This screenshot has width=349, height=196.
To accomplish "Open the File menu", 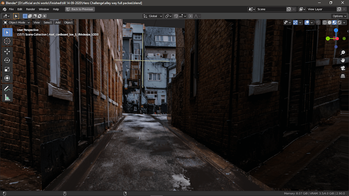I will 11,9.
